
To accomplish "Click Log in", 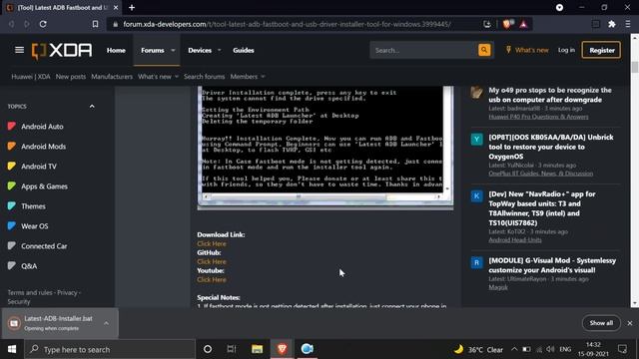I will point(566,50).
